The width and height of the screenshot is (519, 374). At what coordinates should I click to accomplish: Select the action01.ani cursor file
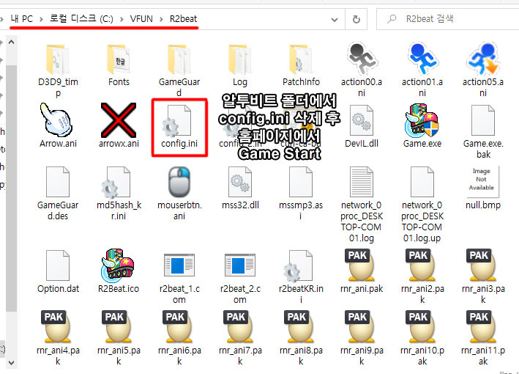[x=422, y=70]
